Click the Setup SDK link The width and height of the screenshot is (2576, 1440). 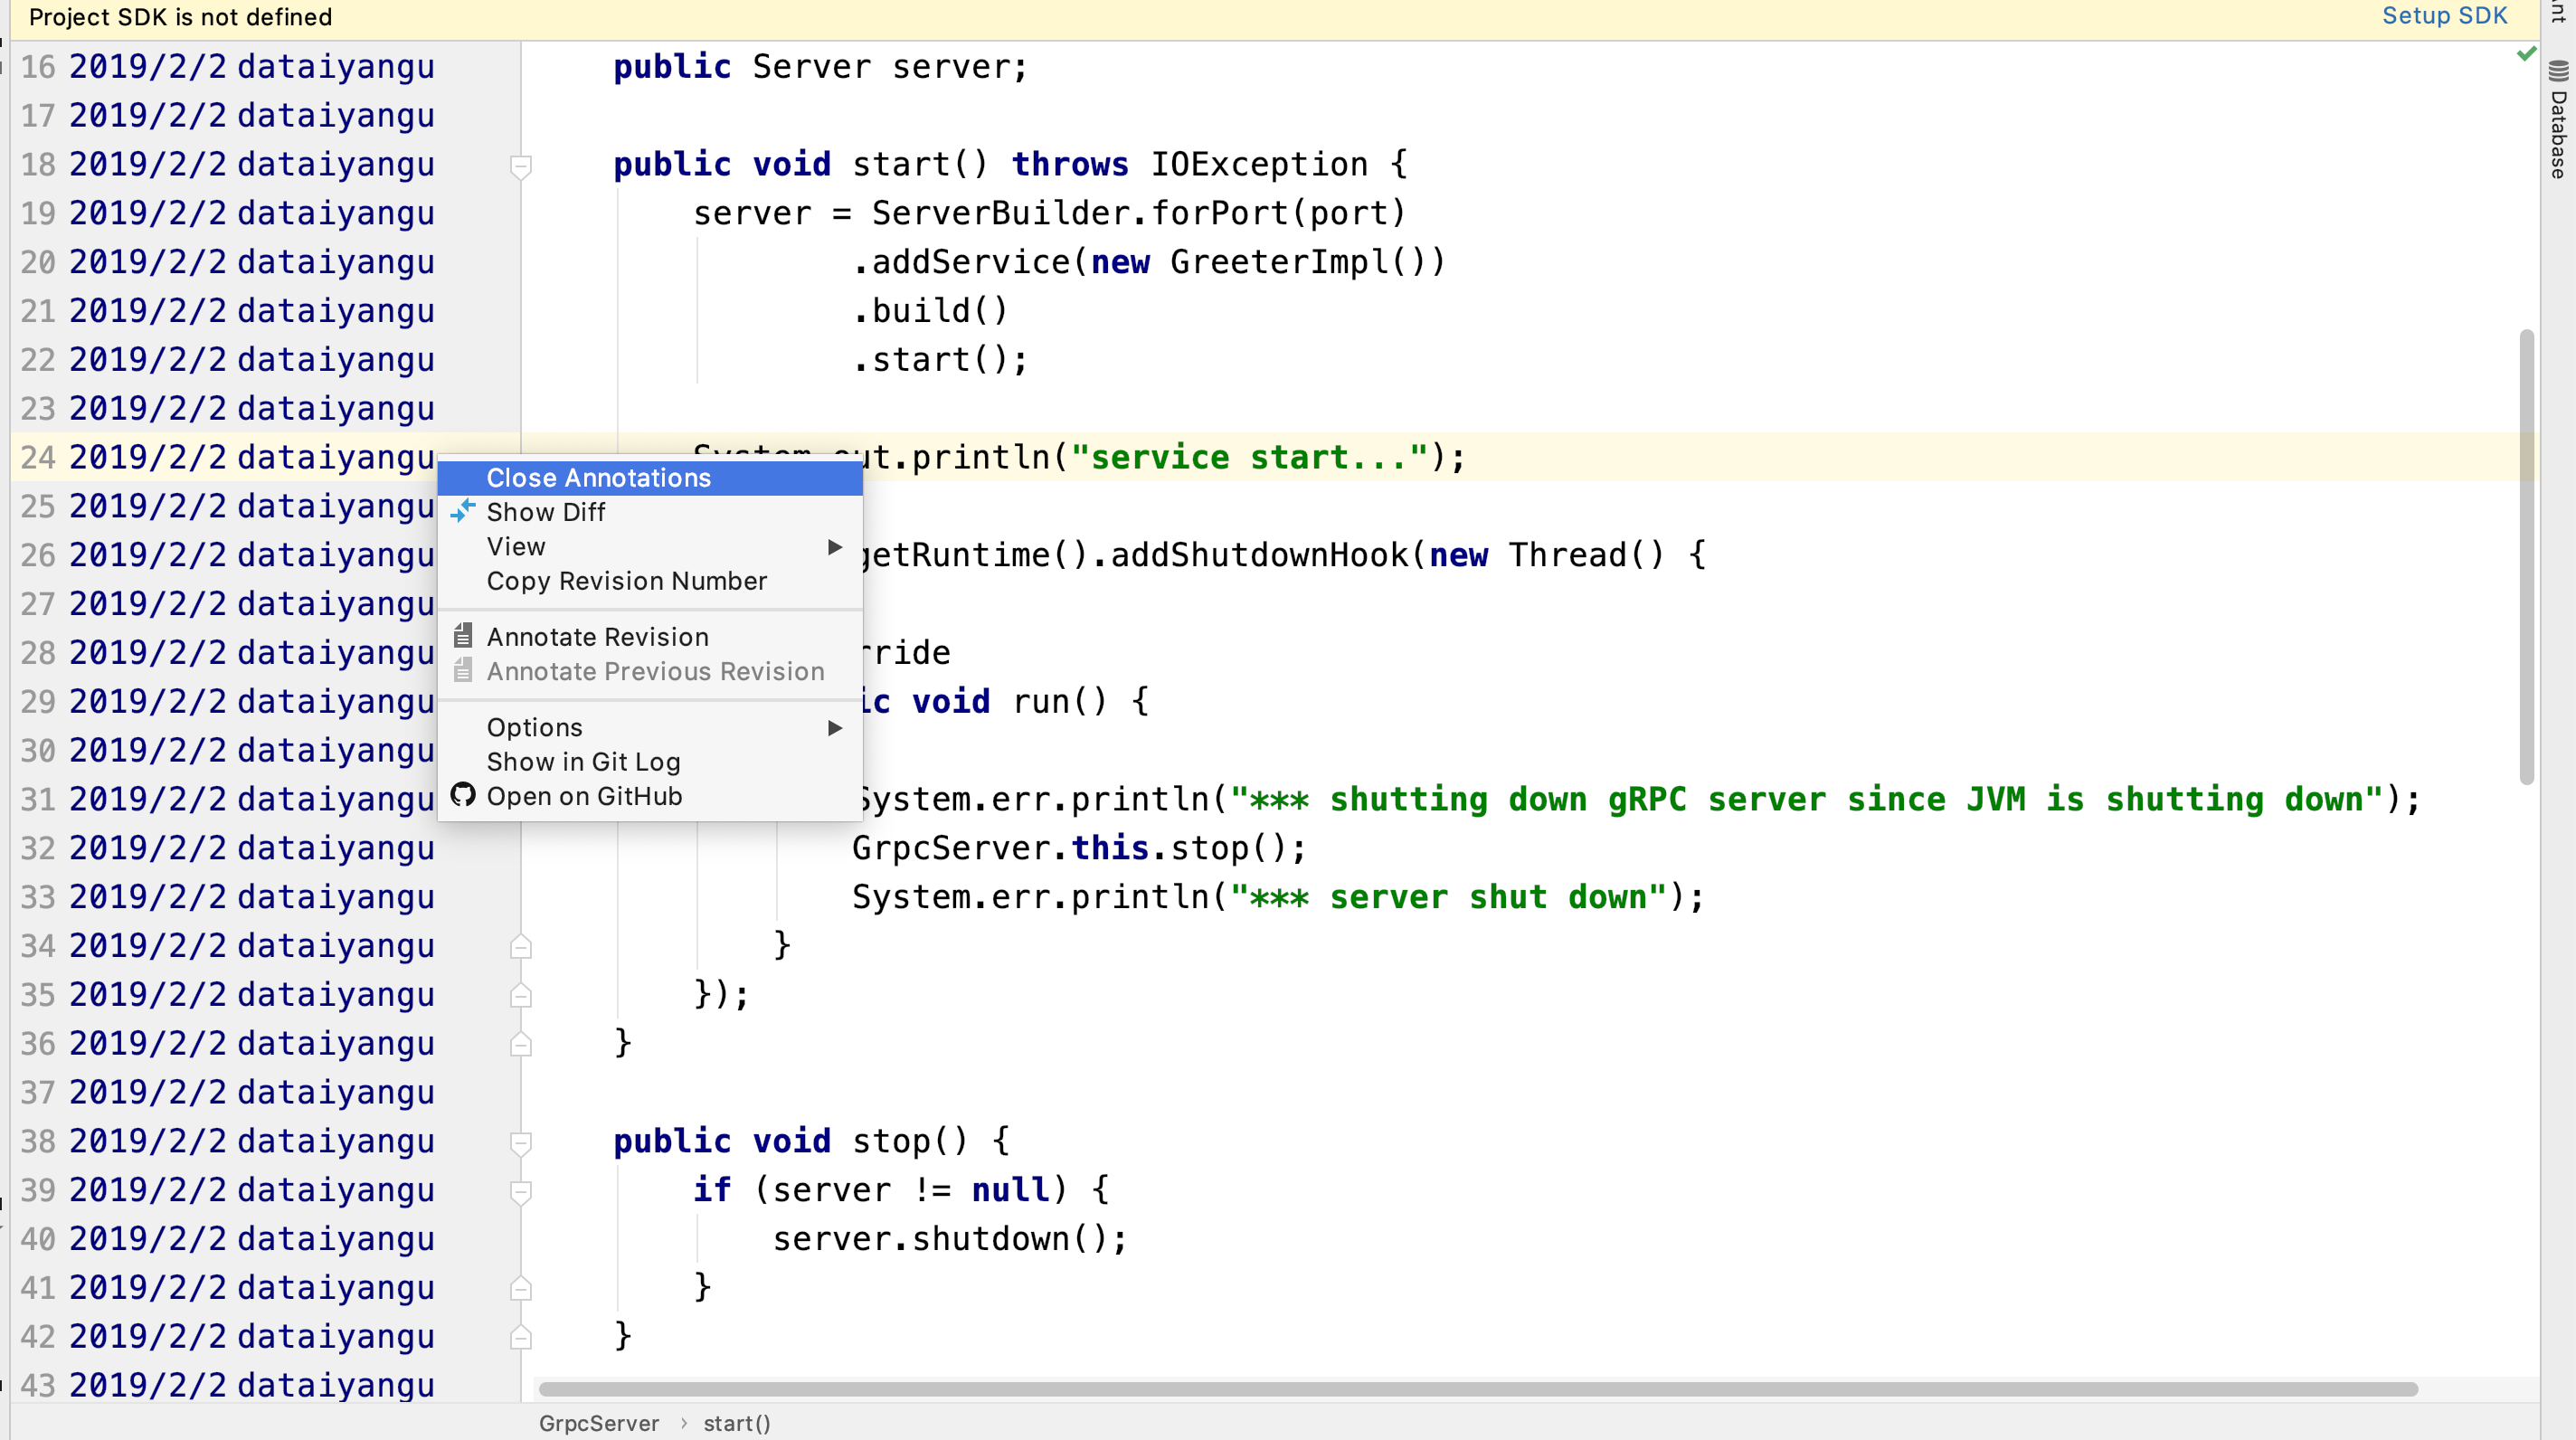2444,16
